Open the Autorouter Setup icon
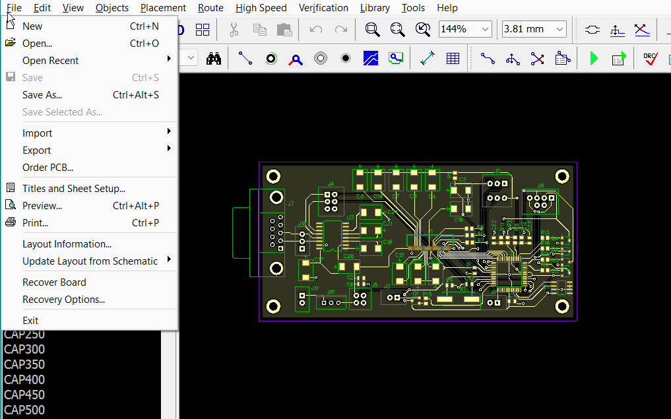 (619, 58)
